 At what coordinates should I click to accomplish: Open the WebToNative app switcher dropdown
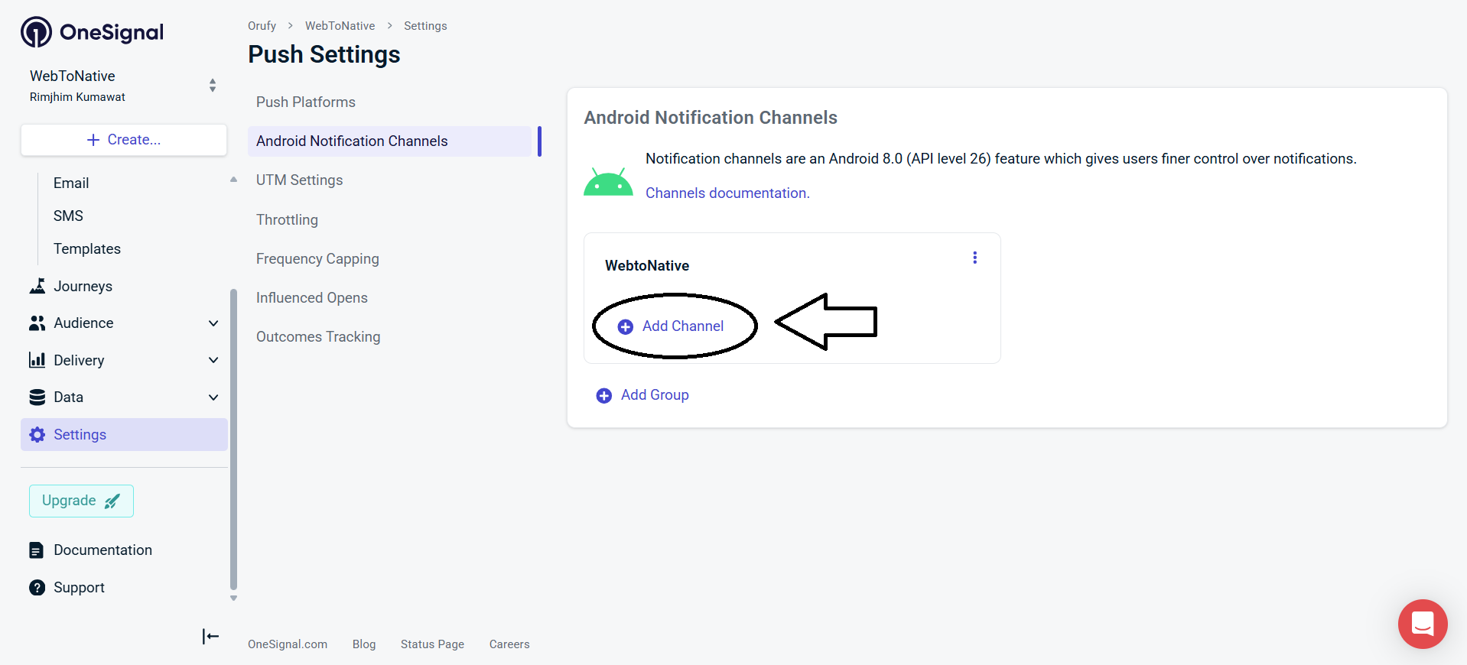click(x=213, y=85)
